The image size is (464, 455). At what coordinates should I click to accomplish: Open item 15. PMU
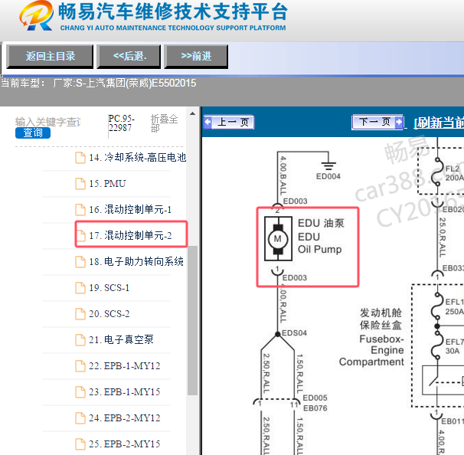click(107, 184)
